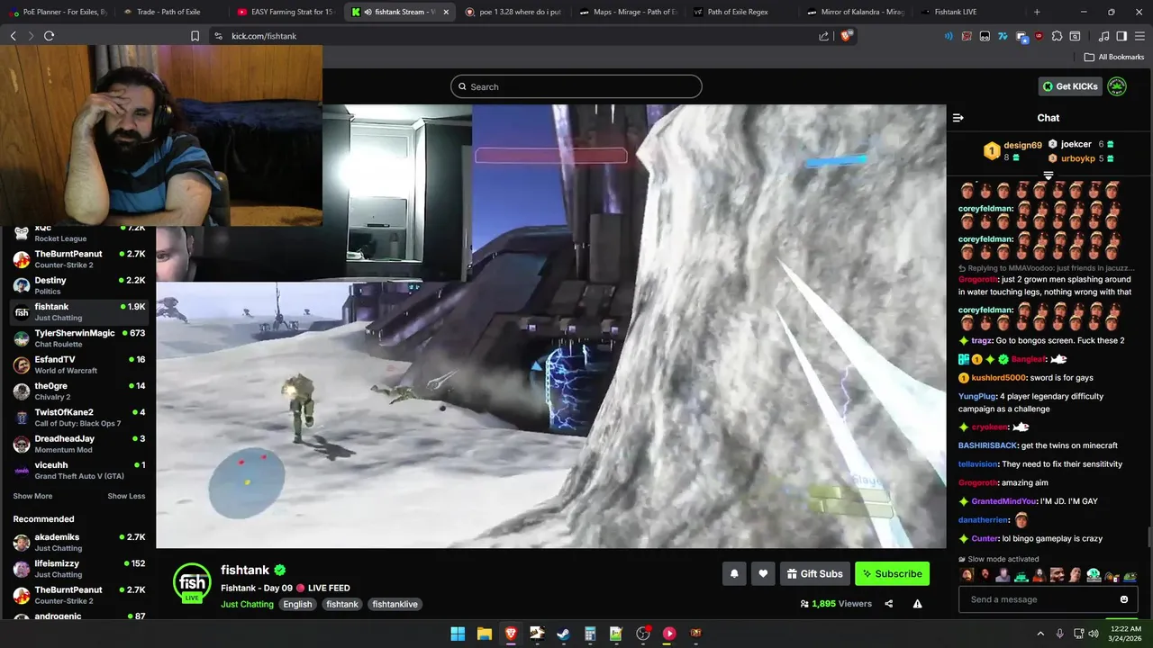Open recommended channel lifeismizzy
1153x648 pixels.
coord(78,568)
